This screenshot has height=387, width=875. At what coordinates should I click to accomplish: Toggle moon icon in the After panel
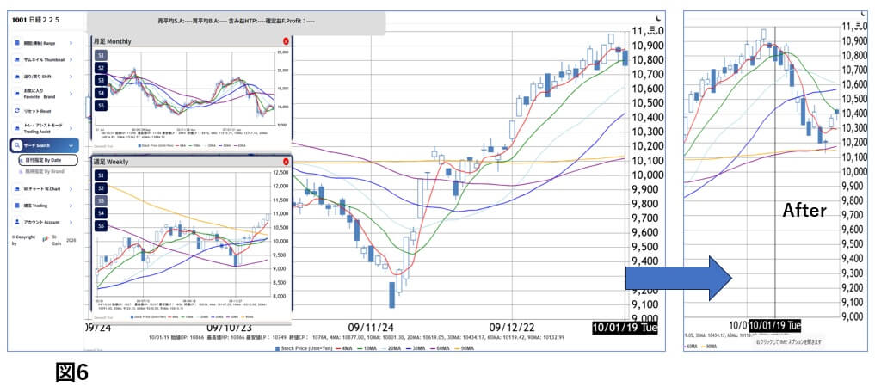pyautogui.click(x=864, y=13)
